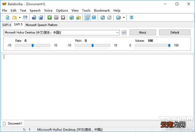Click the Balabolka app icon in title bar
This screenshot has height=132, width=195.
tap(4, 4)
